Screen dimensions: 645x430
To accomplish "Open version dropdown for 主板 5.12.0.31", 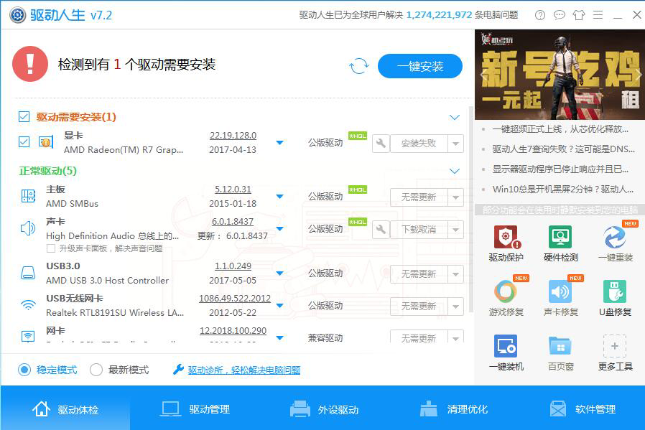I will [x=279, y=197].
